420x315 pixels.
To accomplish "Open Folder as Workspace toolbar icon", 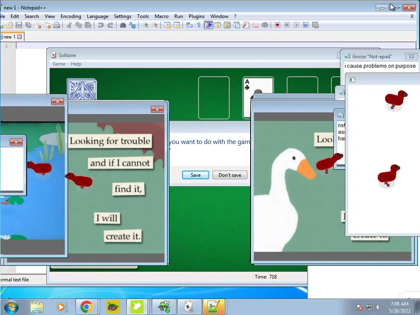I will click(x=256, y=25).
